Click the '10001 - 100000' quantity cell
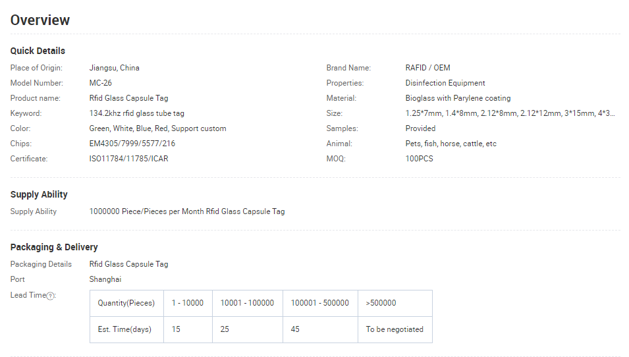Screen dimensions: 629x357 248,303
